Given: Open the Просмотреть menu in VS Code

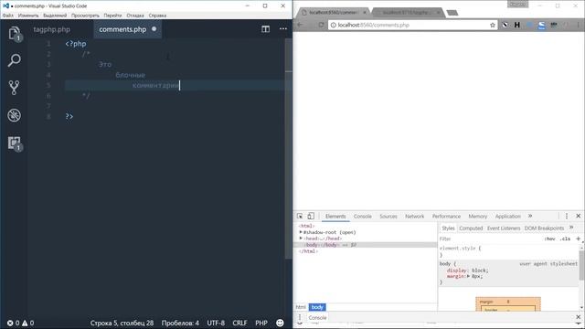Looking at the screenshot, I should point(85,16).
